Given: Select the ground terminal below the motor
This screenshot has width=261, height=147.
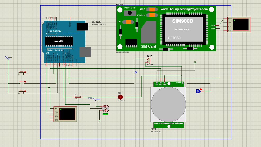Looking at the screenshot, I should pos(99,121).
